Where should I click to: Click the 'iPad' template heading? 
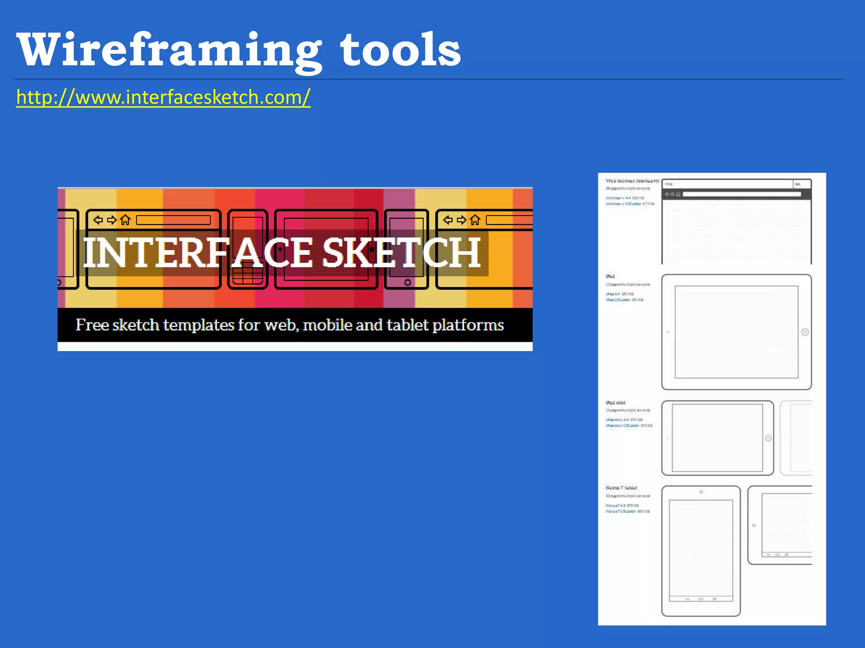[610, 276]
